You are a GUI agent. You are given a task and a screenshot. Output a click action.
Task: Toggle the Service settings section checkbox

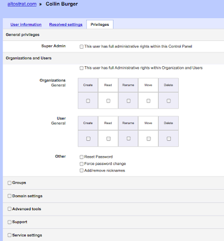click(x=9, y=235)
